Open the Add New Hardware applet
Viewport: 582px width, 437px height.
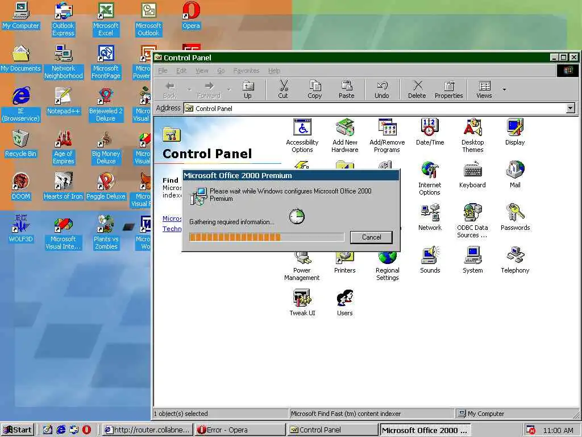pos(345,135)
